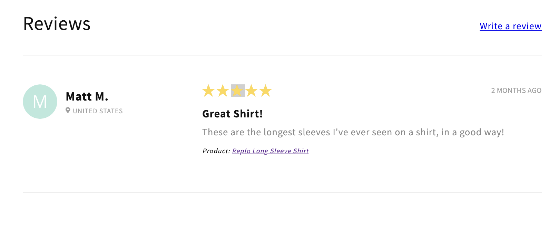The width and height of the screenshot is (559, 230).
Task: Click the Reviews heading
Action: coord(57,24)
